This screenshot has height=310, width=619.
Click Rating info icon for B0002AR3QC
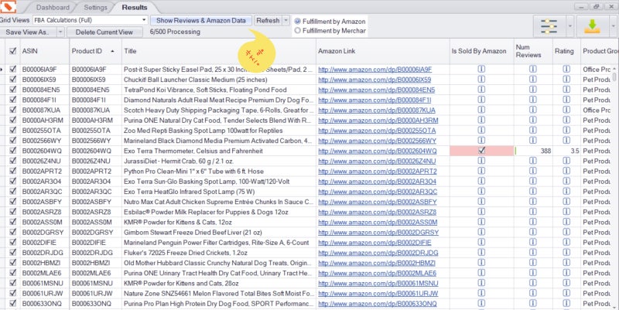(x=566, y=191)
